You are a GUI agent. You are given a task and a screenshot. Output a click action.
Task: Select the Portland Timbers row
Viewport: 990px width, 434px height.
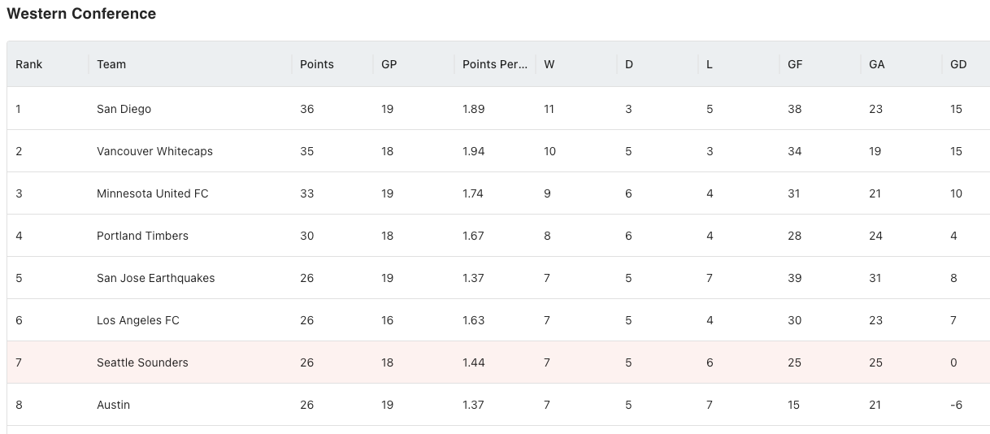(x=498, y=236)
